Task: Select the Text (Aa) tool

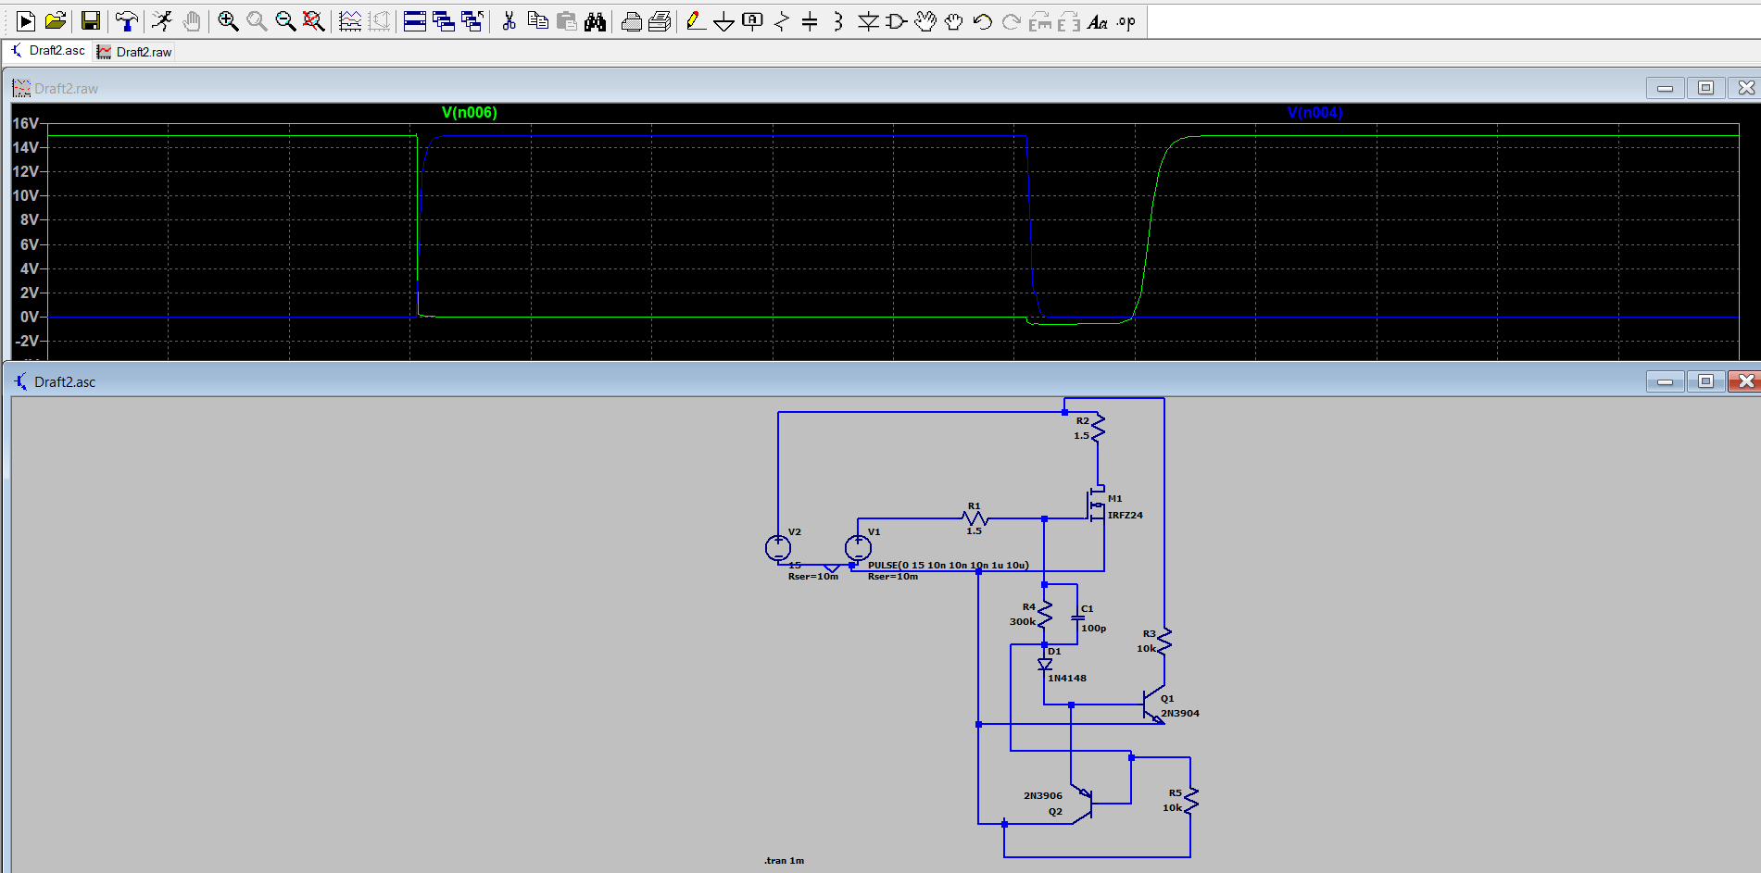Action: coord(1098,21)
